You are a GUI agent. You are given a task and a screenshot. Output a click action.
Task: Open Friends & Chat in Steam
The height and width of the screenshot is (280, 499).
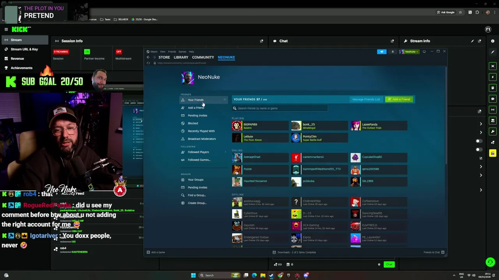click(x=434, y=252)
